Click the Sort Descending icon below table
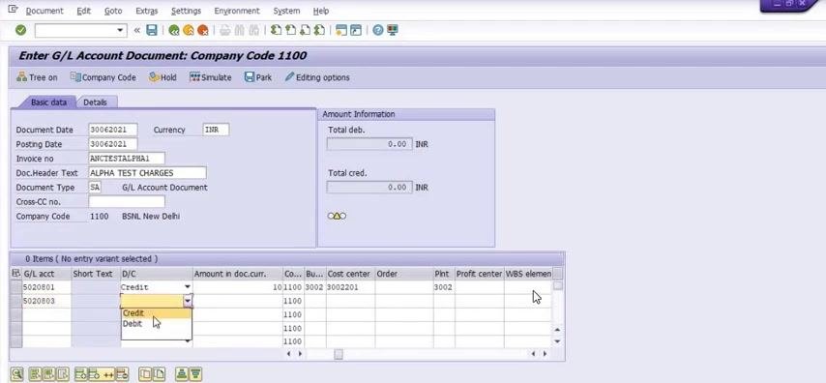Viewport: 826px width, 383px height. [x=195, y=374]
